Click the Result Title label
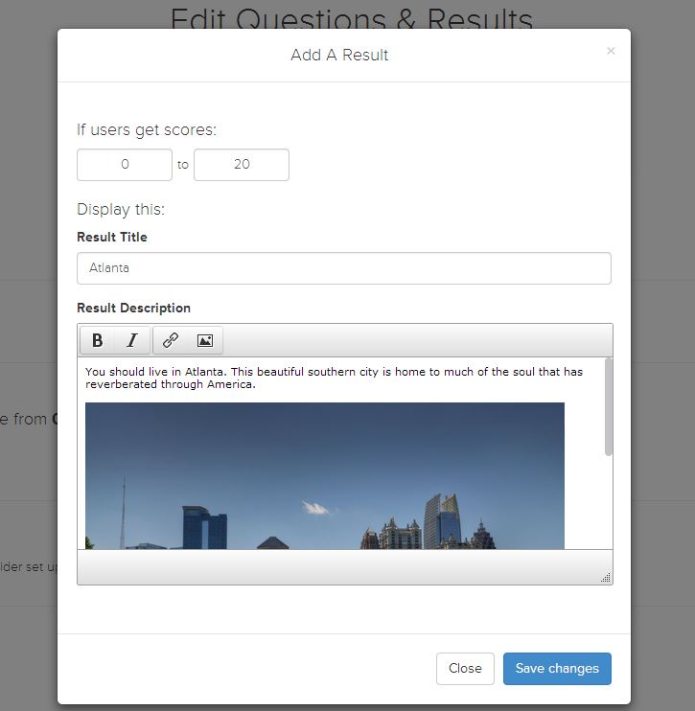 click(x=112, y=237)
